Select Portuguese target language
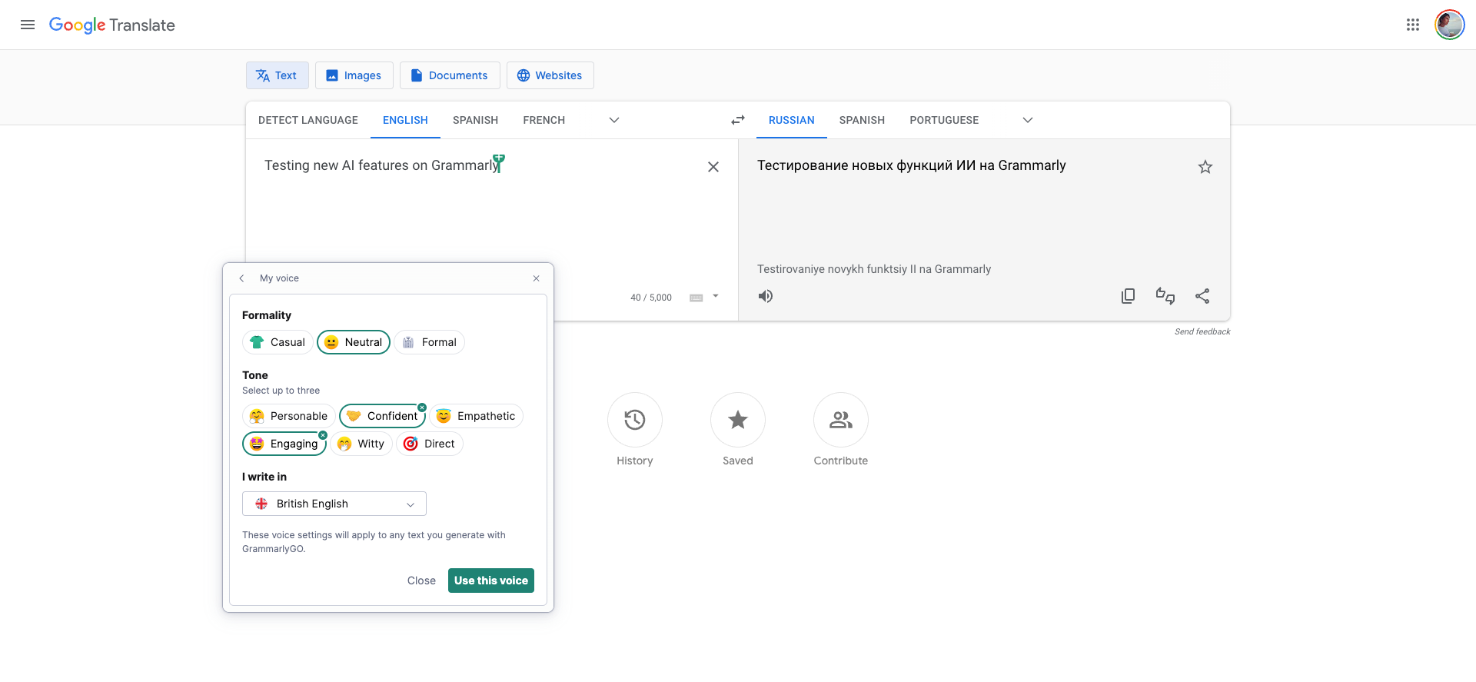The width and height of the screenshot is (1476, 682). (x=944, y=120)
